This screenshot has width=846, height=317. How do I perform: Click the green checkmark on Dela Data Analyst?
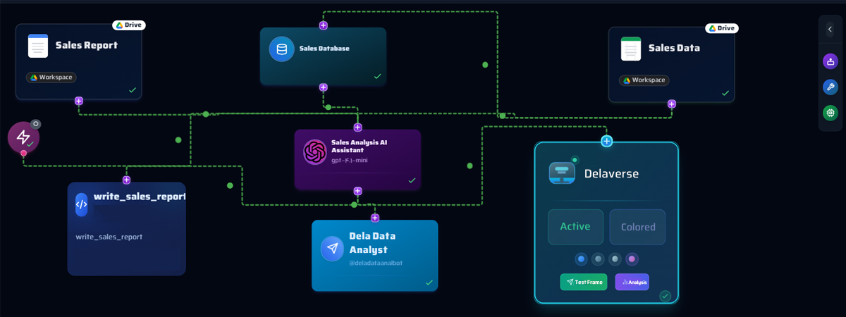tap(429, 282)
